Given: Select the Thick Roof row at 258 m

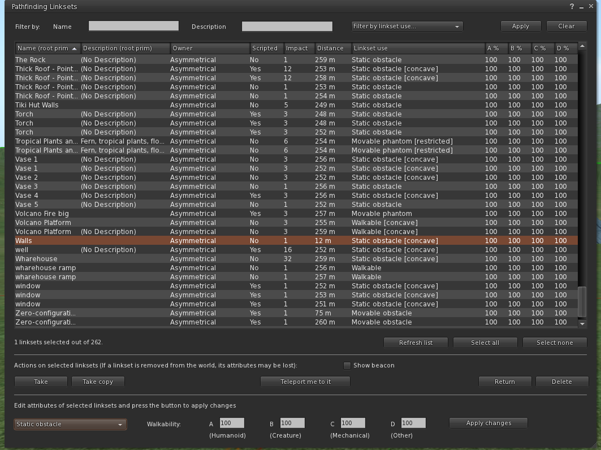Looking at the screenshot, I should click(x=296, y=78).
